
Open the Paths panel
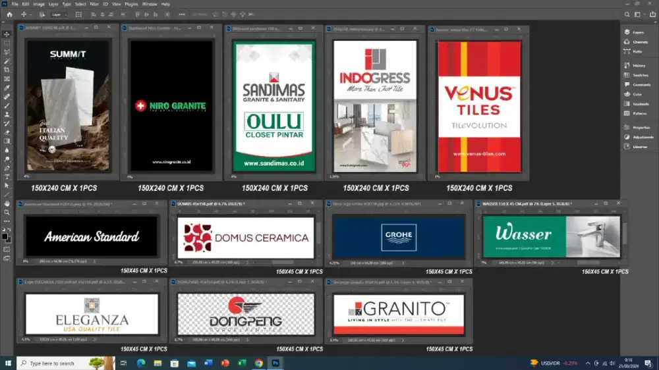(633, 51)
